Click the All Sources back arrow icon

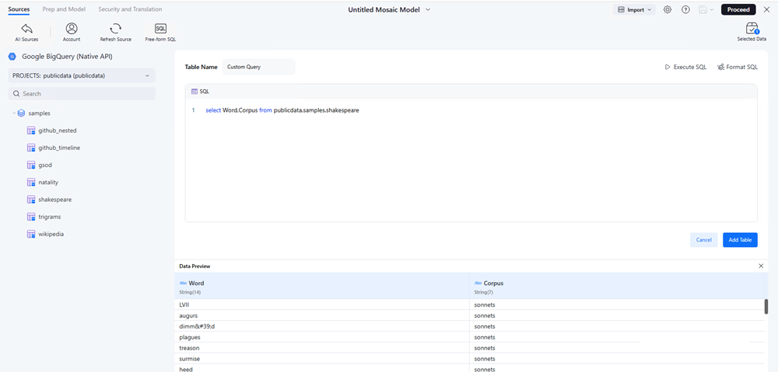point(26,29)
